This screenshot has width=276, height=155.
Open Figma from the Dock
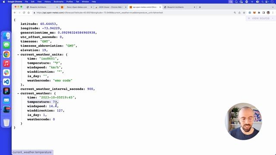pyautogui.click(x=6, y=91)
